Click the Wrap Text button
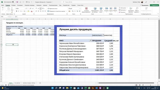 point(53,8)
